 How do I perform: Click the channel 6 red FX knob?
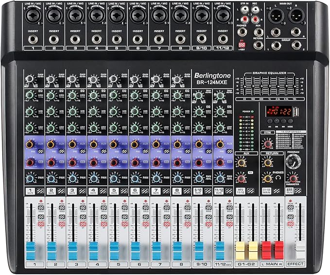click(x=135, y=162)
